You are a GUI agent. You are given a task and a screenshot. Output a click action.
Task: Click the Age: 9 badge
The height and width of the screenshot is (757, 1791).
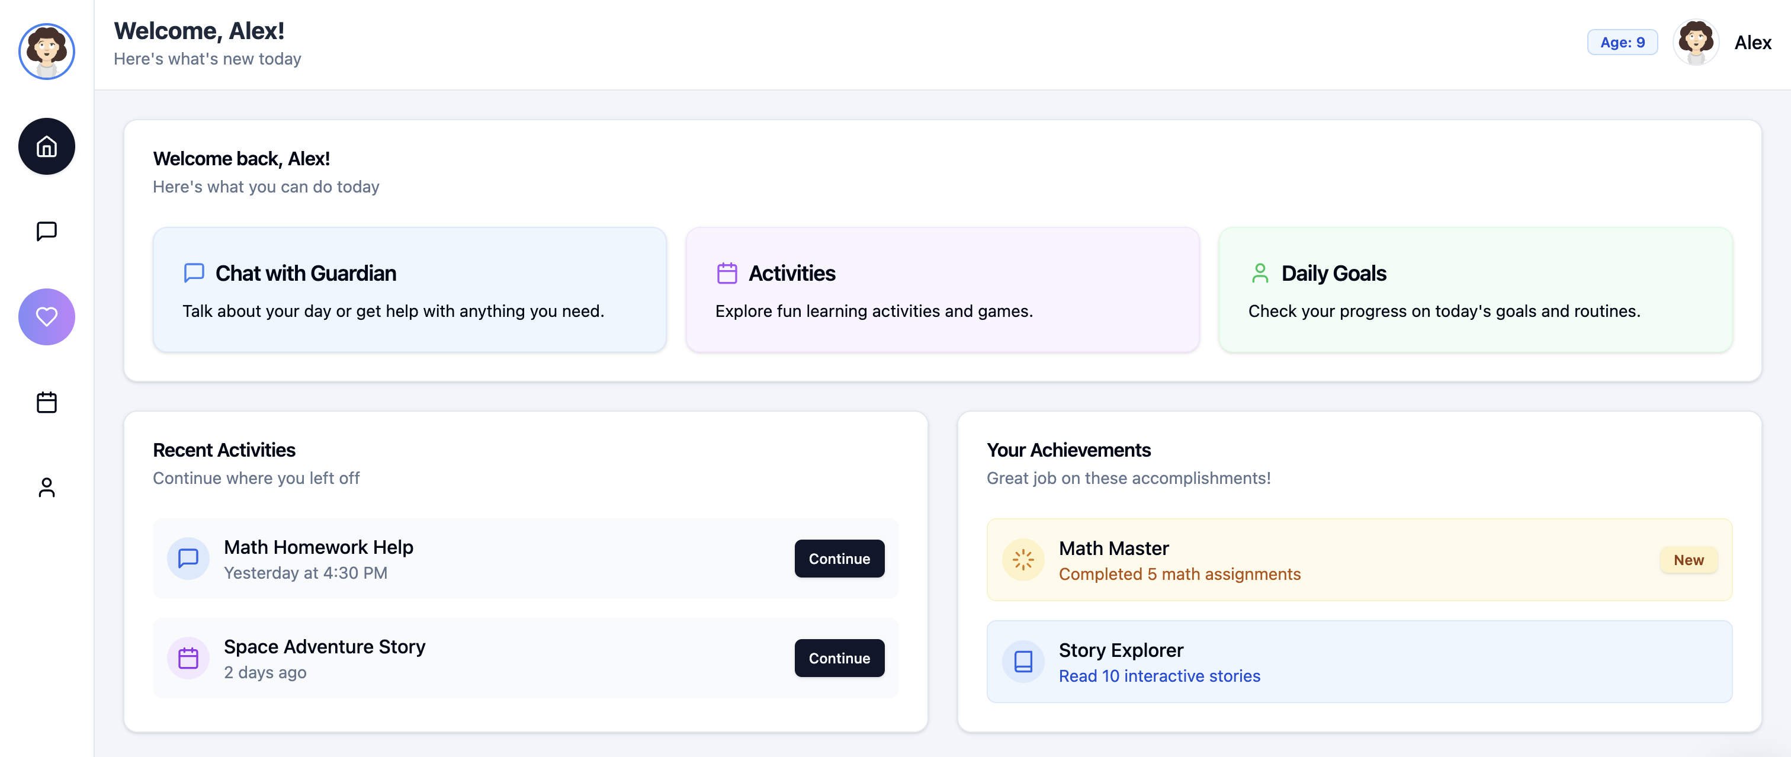pos(1622,43)
